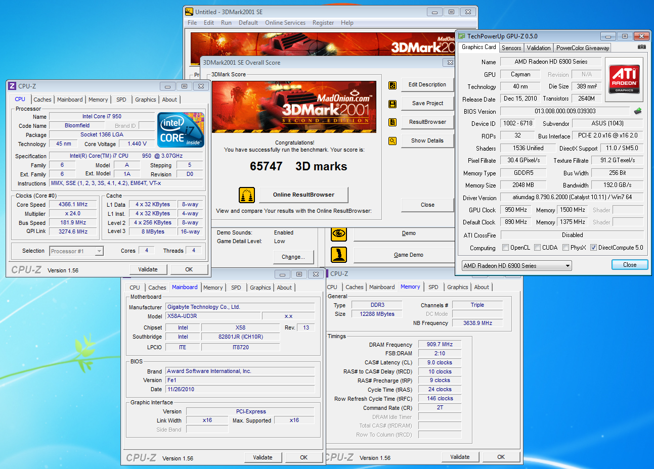654x469 pixels.
Task: Click the Driver Version field in GPU-Z
Action: pos(572,197)
